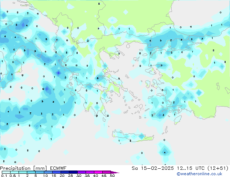
Task: Click the 'Precipitation' title text
Action: pos(15,168)
